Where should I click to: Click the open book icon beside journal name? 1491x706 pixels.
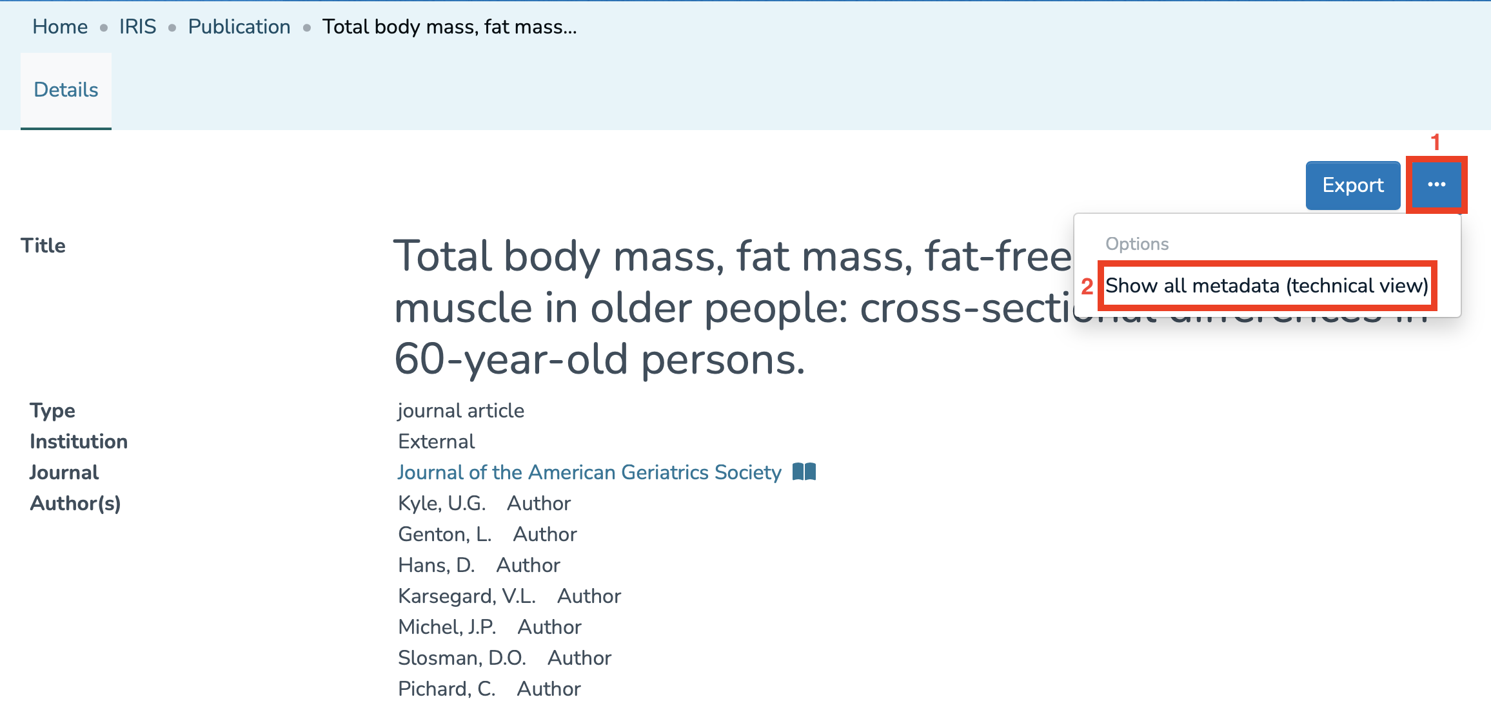tap(804, 472)
